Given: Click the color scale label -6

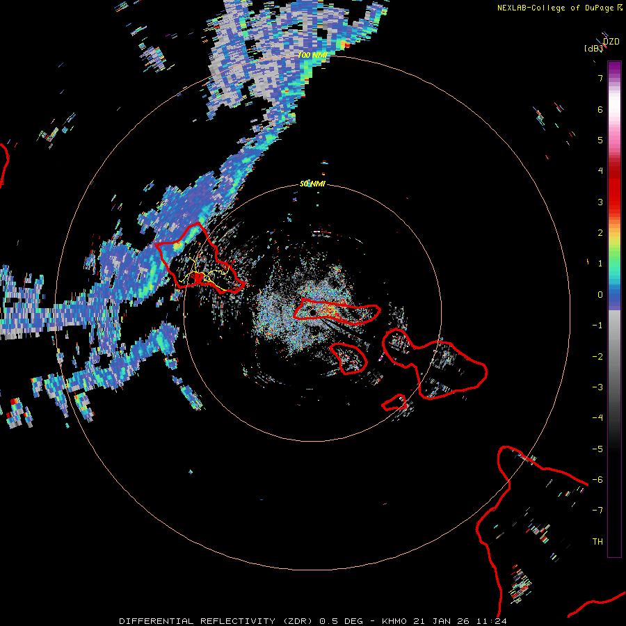Looking at the screenshot, I should [x=597, y=480].
